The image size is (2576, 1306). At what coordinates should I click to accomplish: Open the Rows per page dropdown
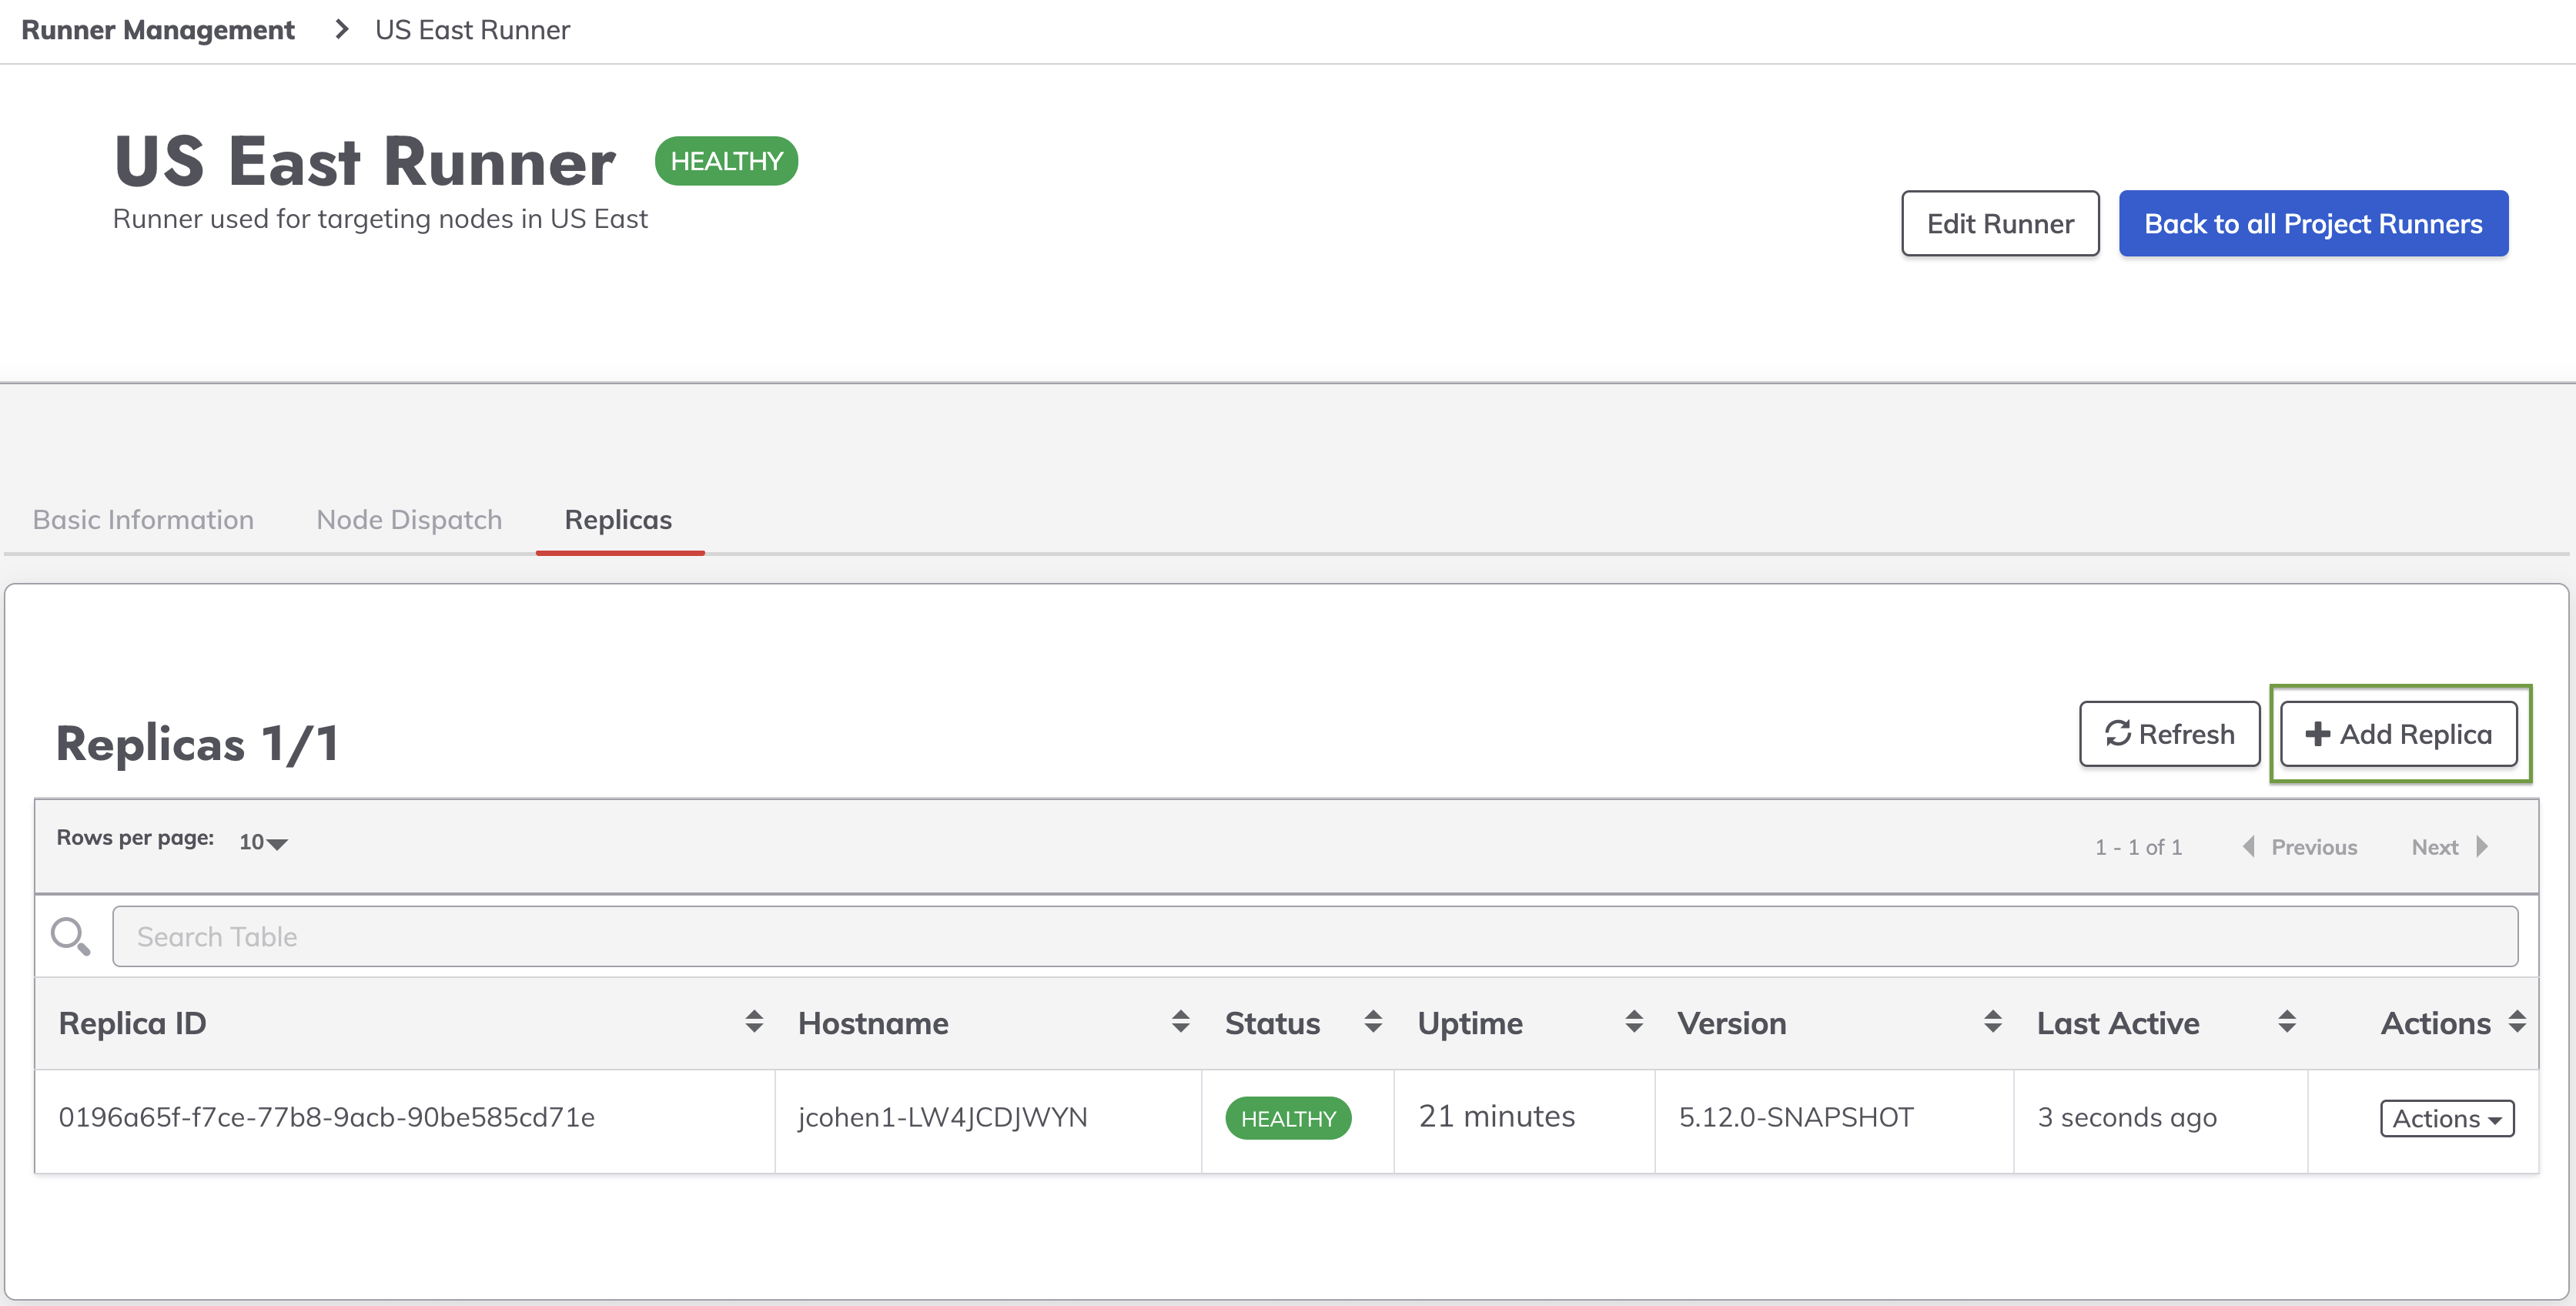263,842
